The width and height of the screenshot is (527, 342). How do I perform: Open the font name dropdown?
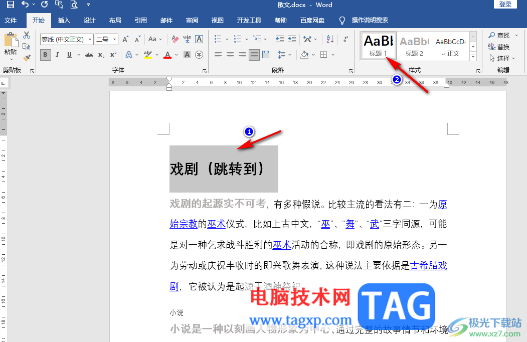point(90,39)
